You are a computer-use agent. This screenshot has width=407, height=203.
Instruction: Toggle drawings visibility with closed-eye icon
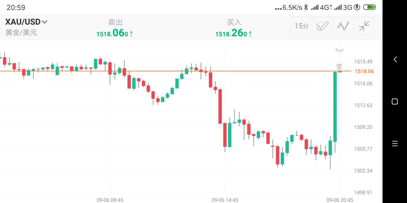pos(340,50)
